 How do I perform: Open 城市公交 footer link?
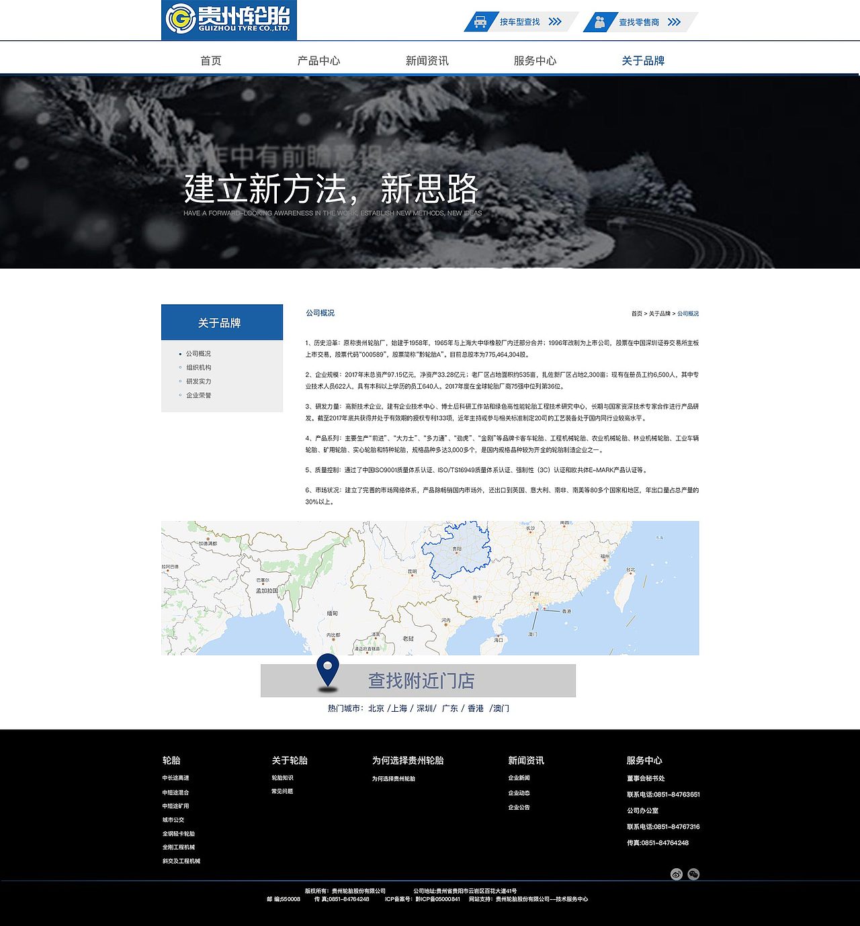click(173, 820)
